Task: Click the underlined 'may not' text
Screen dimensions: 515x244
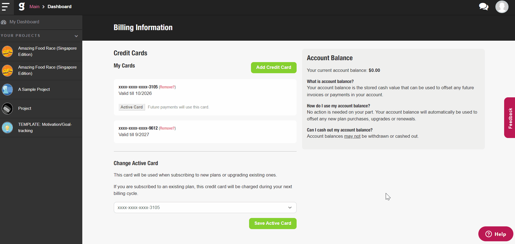Action: click(x=352, y=136)
